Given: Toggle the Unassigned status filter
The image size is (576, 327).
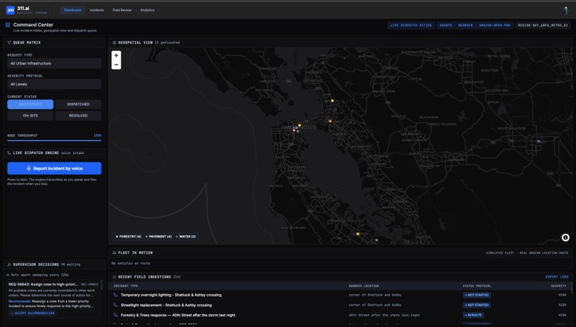Looking at the screenshot, I should tap(30, 104).
